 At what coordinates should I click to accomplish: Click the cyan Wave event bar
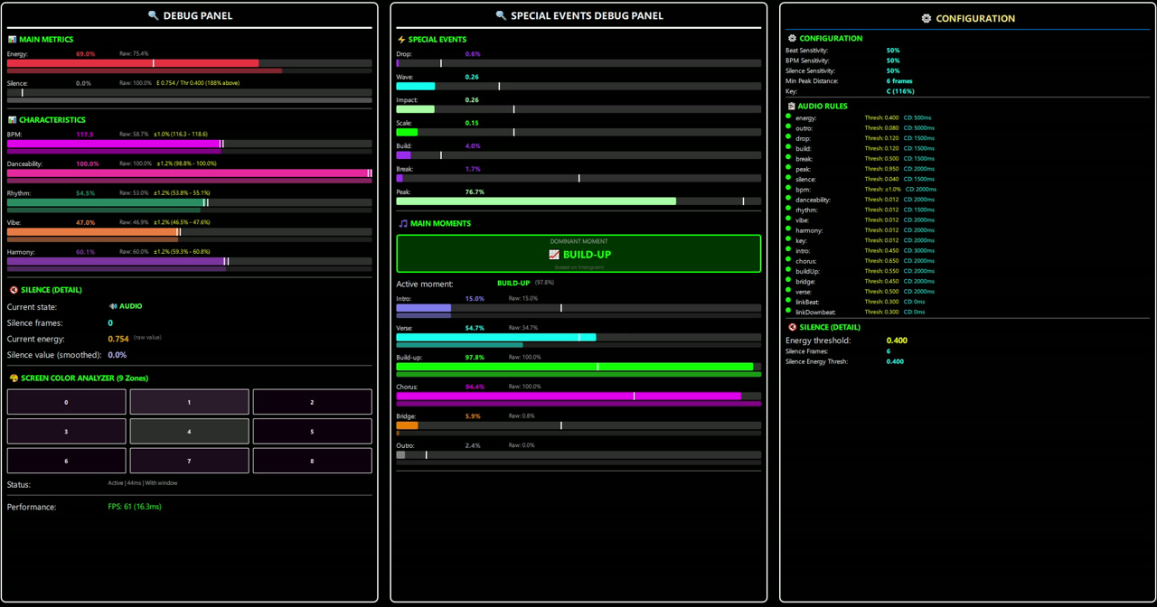click(578, 87)
